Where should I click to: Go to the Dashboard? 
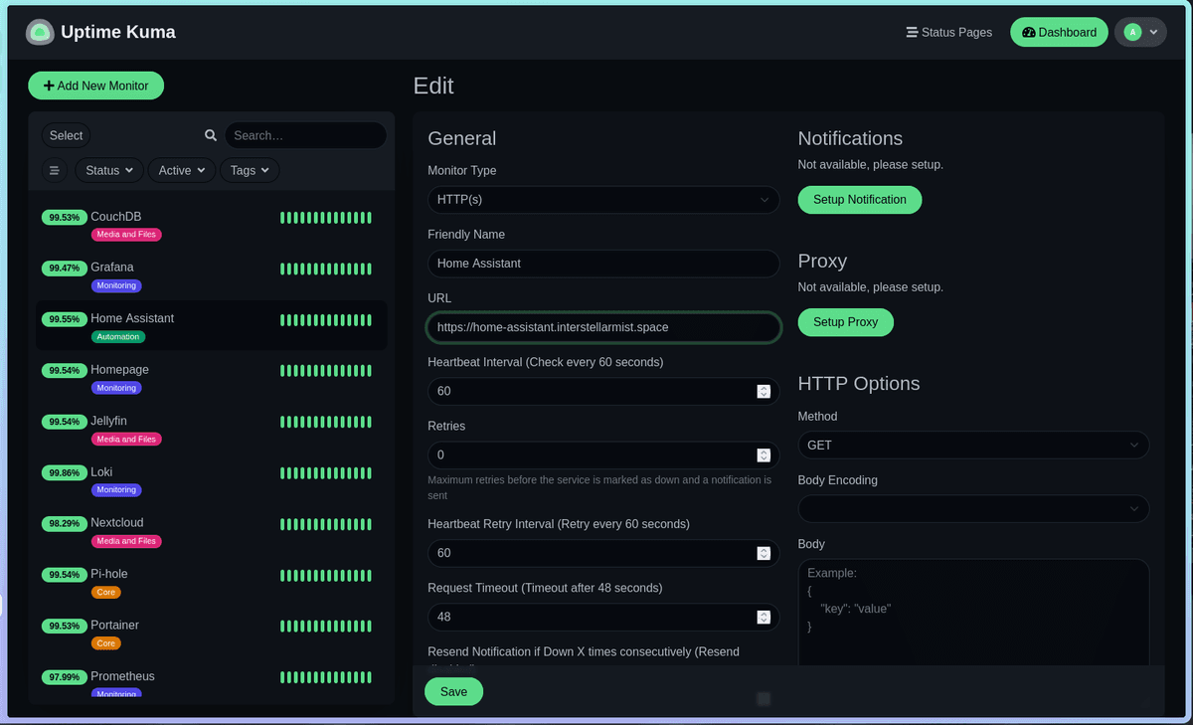(x=1059, y=32)
